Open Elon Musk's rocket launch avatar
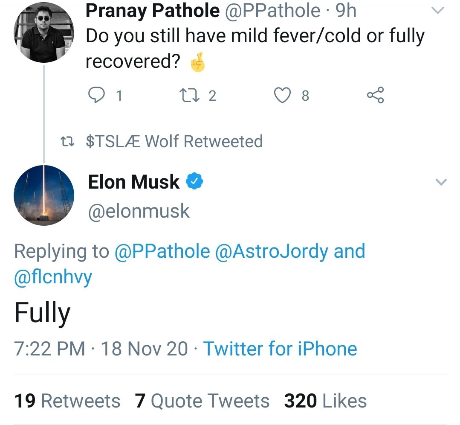 click(44, 195)
